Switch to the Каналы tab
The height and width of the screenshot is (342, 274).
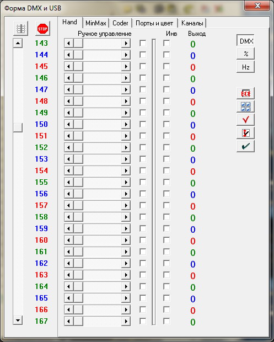[x=192, y=23]
